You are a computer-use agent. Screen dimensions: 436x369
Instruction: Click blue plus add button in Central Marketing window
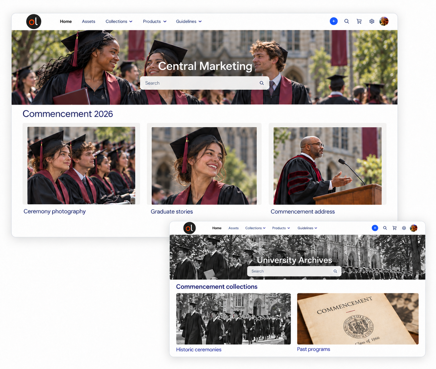334,21
